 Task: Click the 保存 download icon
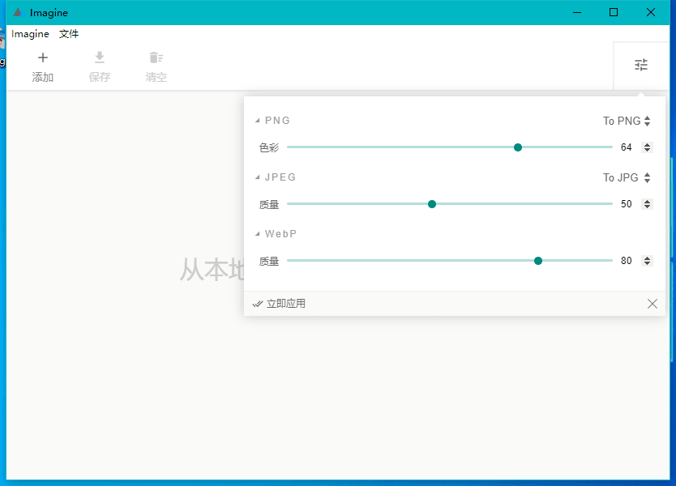[100, 58]
